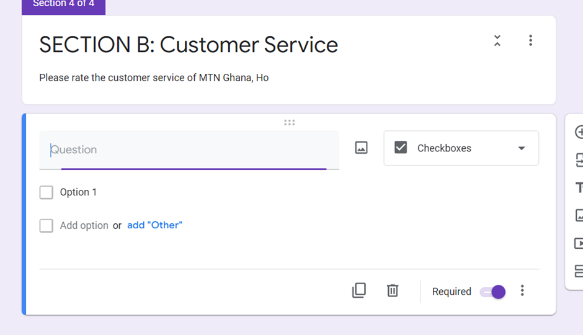Duplicate this question with the copy icon
This screenshot has height=335, width=583.
(x=359, y=290)
